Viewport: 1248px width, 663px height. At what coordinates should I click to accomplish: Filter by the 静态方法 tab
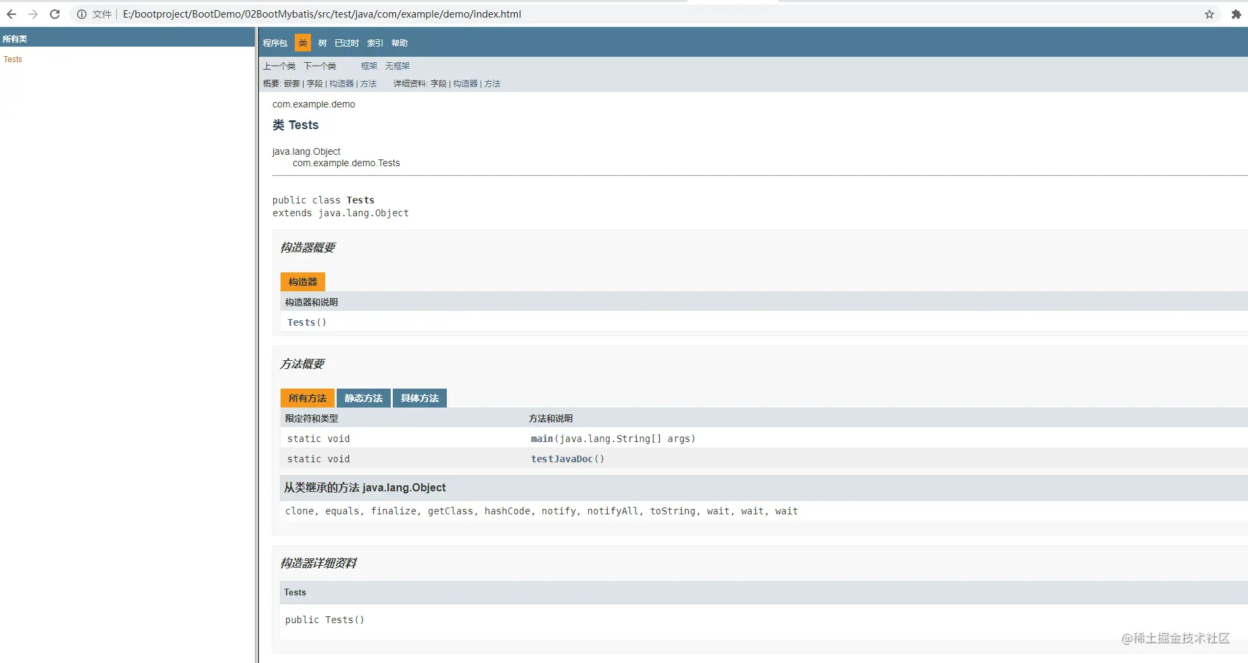click(x=364, y=398)
